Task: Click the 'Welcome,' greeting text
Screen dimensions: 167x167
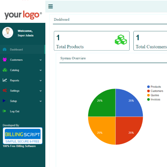Action: click(x=25, y=31)
